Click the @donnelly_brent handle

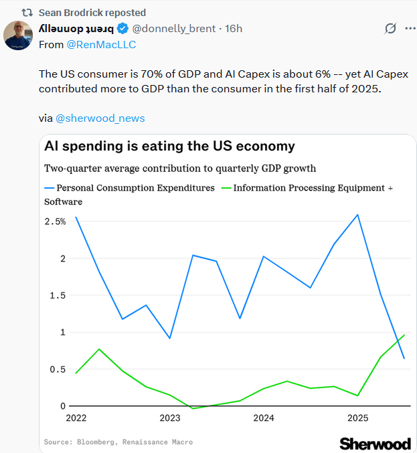[x=174, y=28]
